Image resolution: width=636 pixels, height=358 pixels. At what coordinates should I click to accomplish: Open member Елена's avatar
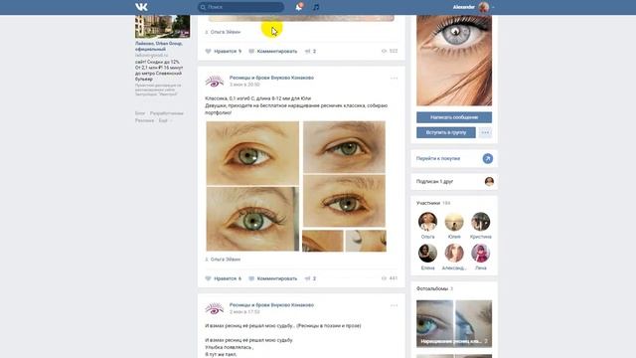[x=427, y=253]
